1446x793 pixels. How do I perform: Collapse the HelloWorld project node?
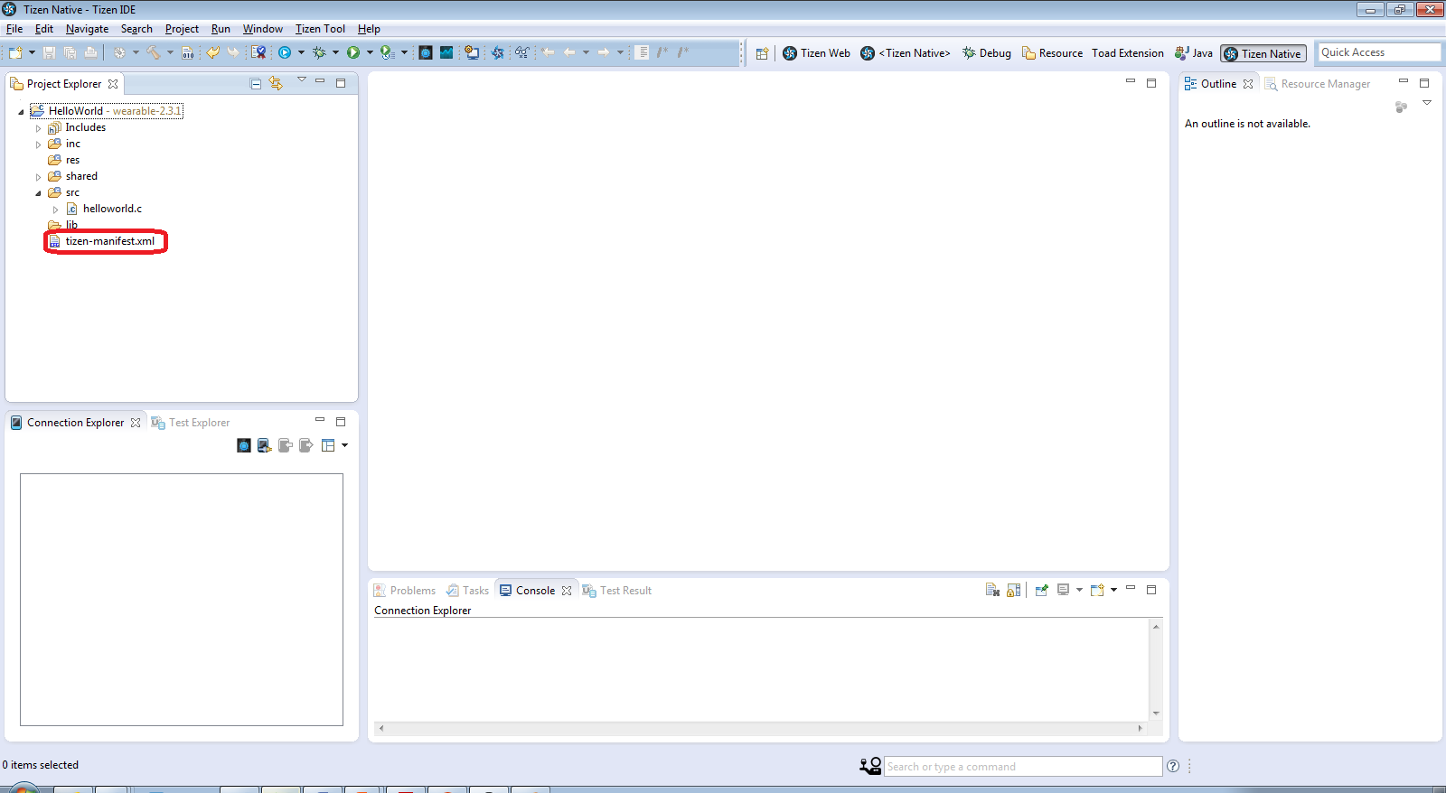(21, 112)
